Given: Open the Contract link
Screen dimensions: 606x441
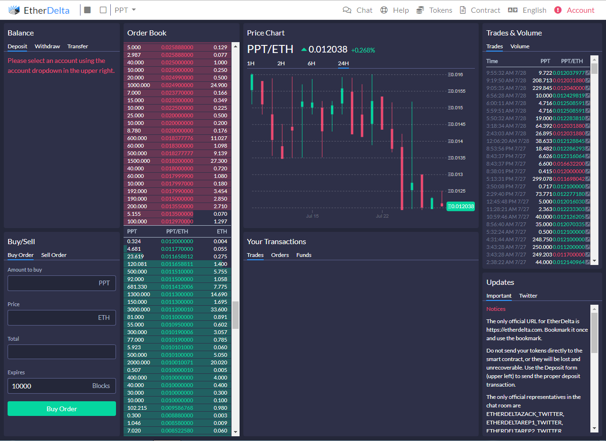Looking at the screenshot, I should click(x=485, y=10).
